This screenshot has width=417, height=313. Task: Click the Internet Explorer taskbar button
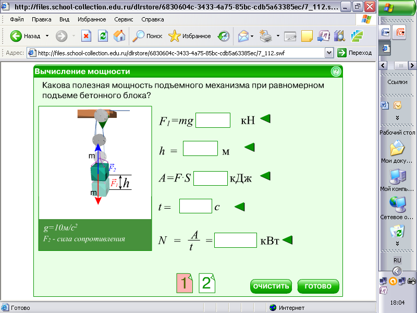pos(385,49)
